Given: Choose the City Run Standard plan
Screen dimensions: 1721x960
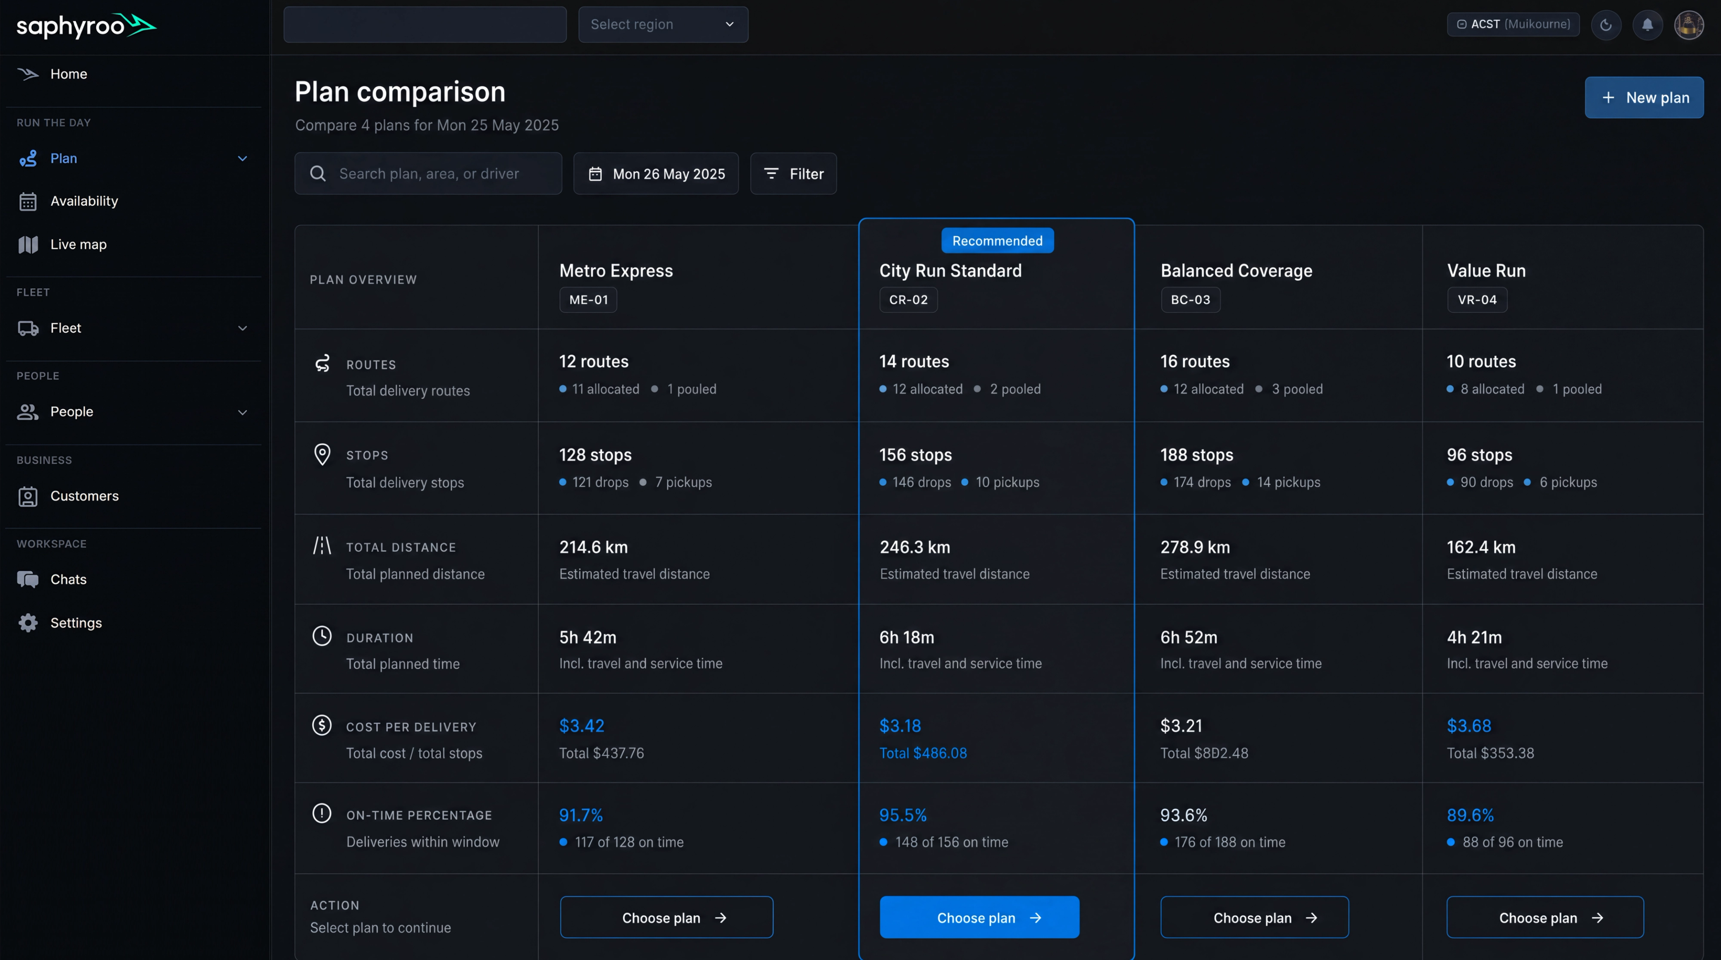Looking at the screenshot, I should (x=979, y=917).
